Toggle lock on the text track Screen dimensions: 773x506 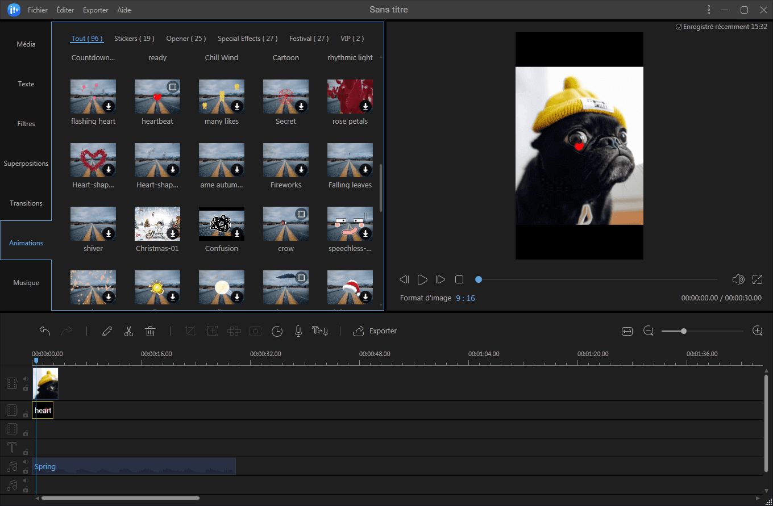pos(26,452)
